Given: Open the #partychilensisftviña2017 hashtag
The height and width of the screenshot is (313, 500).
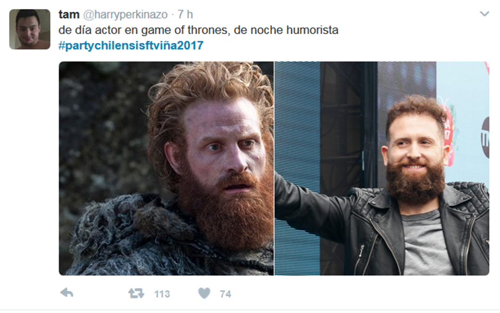Looking at the screenshot, I should click(x=131, y=45).
